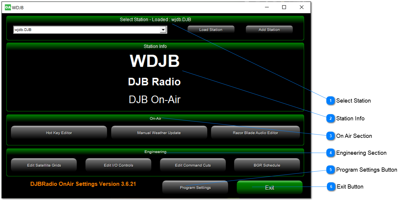Viewport: 402px width, 201px height.
Task: Open Edit I/O Controls
Action: coord(118,165)
